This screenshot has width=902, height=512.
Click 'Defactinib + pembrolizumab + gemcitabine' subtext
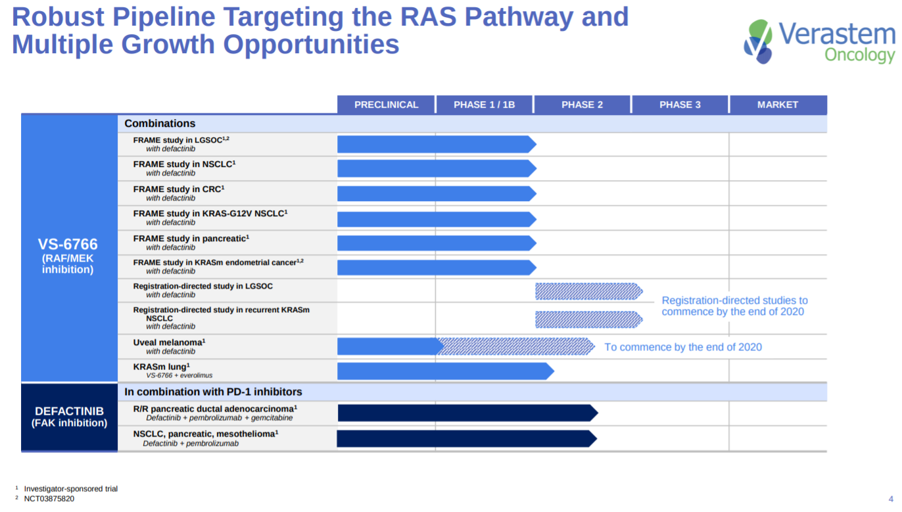(x=220, y=417)
